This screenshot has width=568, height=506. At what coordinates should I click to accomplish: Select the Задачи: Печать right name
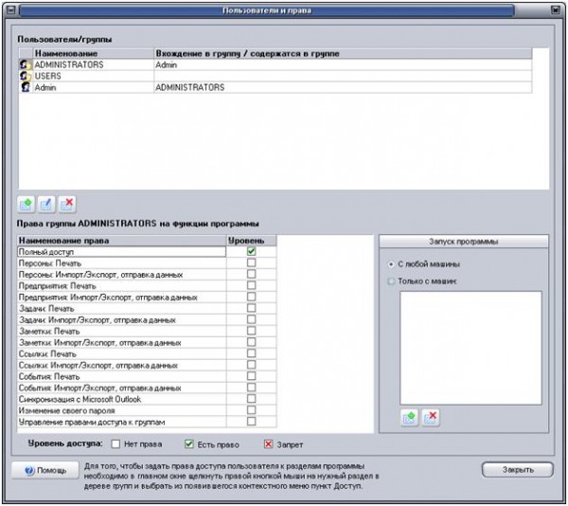pyautogui.click(x=46, y=309)
